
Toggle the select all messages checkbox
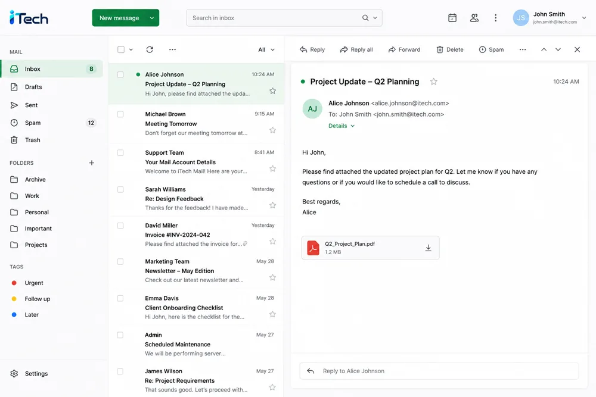[121, 49]
